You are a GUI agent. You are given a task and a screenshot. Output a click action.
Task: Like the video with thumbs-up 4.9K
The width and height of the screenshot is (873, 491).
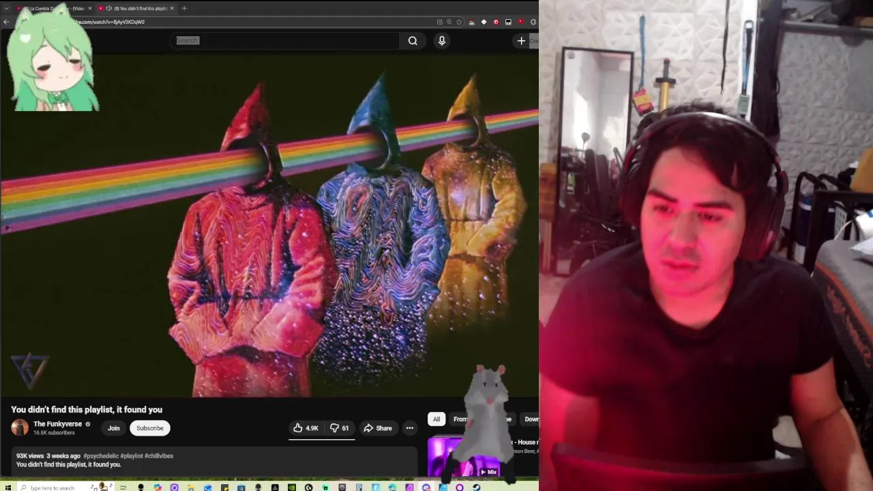tap(306, 428)
